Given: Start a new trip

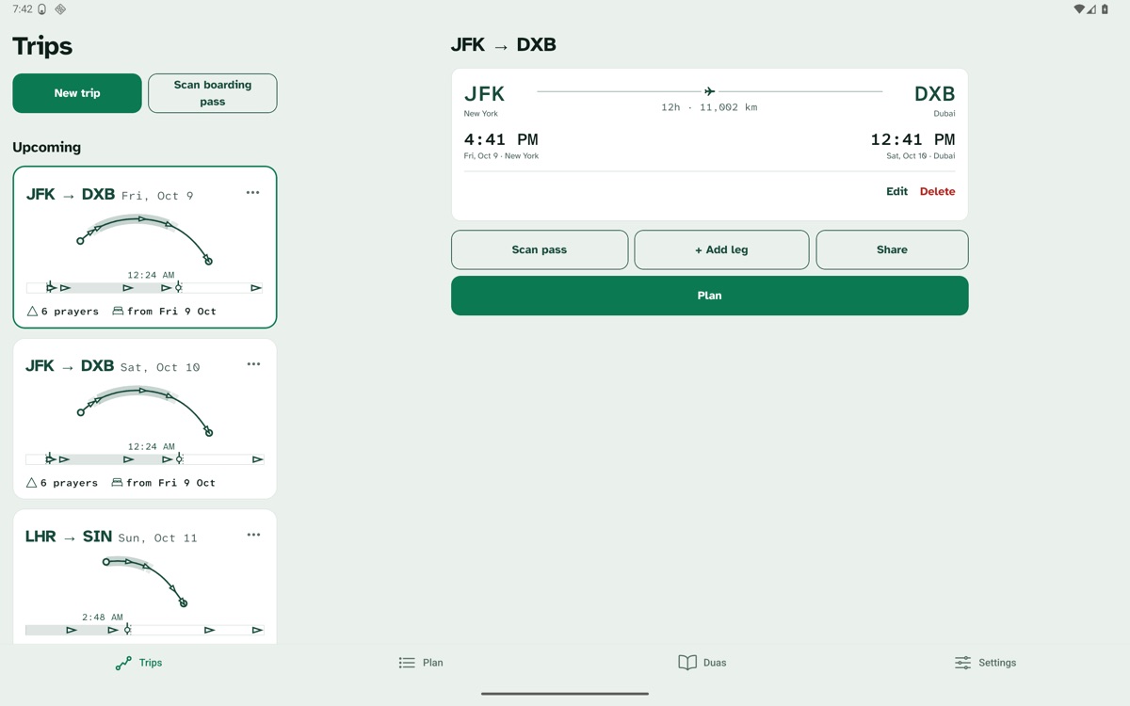Looking at the screenshot, I should point(77,93).
